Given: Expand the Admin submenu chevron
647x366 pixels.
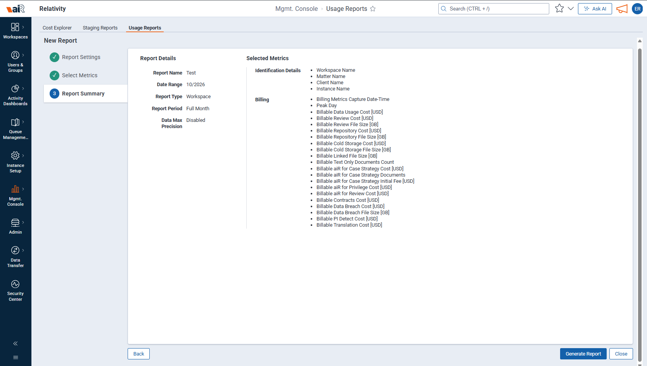Looking at the screenshot, I should [23, 222].
